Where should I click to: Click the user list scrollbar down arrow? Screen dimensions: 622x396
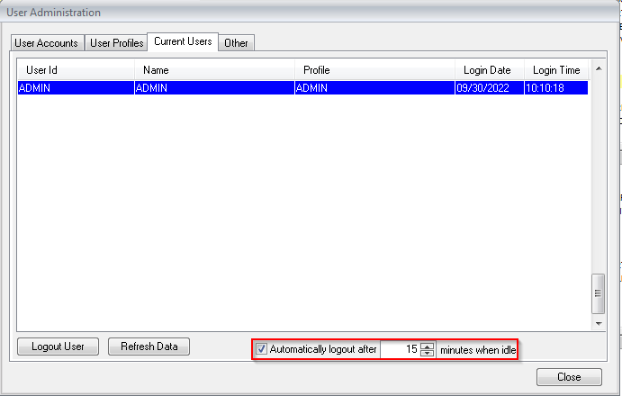tap(597, 322)
